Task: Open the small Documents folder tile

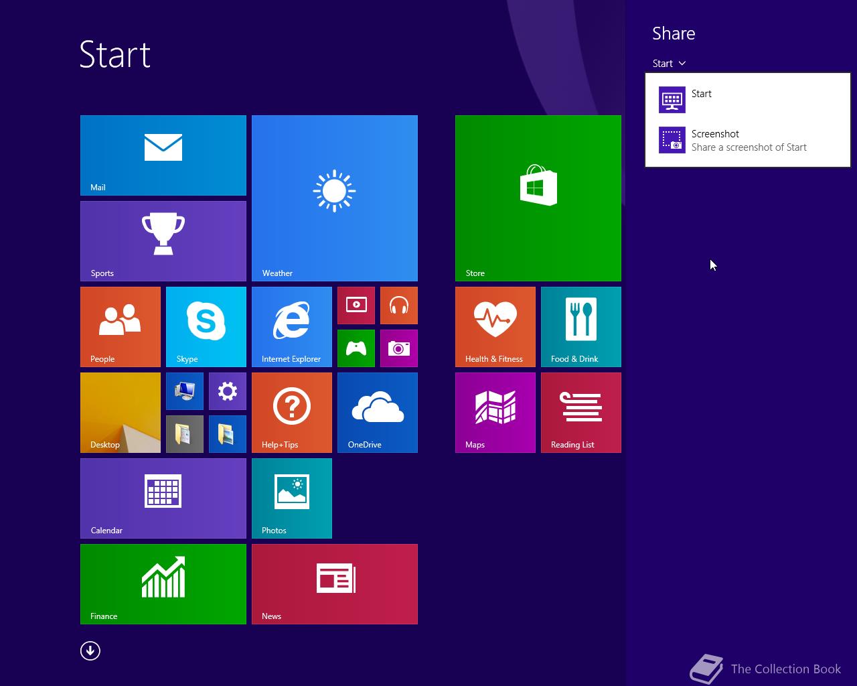Action: click(185, 434)
